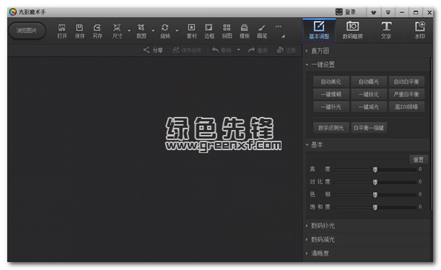The image size is (441, 270).
Task: Switch to the 文字 text tab
Action: coord(386,30)
